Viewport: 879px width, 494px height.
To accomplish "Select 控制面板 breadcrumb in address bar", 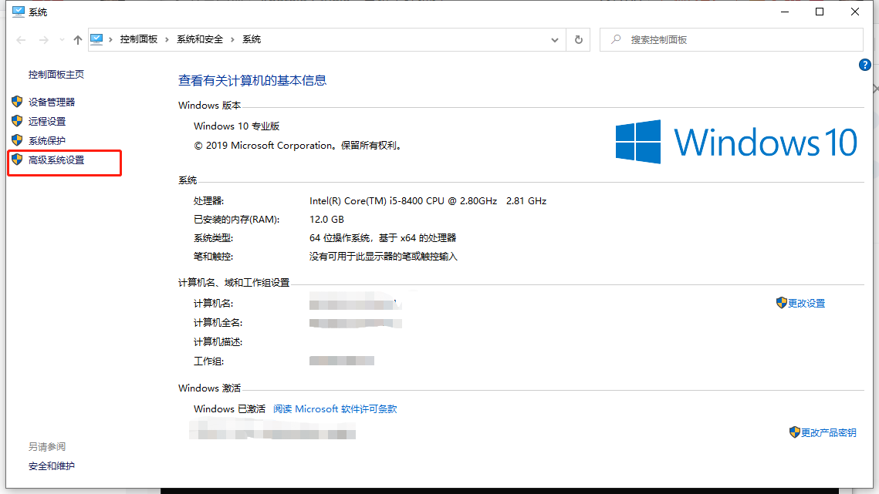I will pos(138,39).
